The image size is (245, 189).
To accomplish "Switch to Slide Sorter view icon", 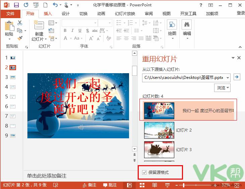I will click(x=142, y=185).
